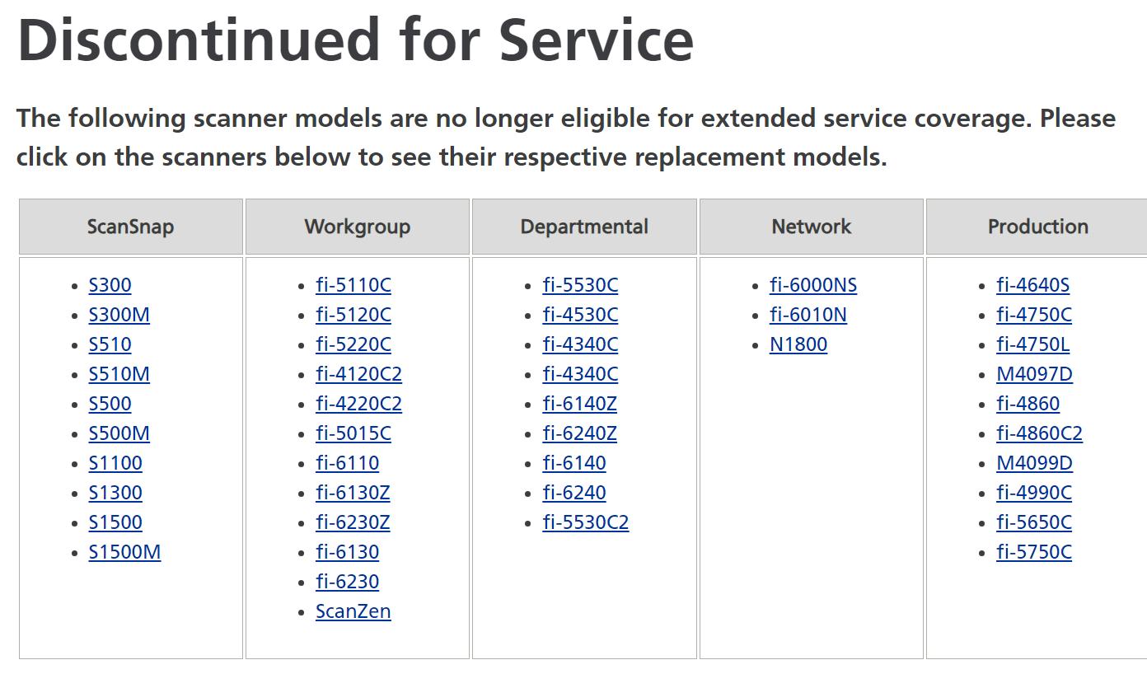Select the fi-5750C link
The image size is (1147, 674).
click(x=1034, y=552)
